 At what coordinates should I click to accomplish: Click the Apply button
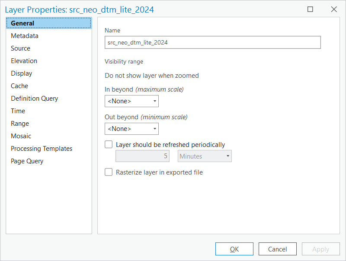[x=320, y=249]
